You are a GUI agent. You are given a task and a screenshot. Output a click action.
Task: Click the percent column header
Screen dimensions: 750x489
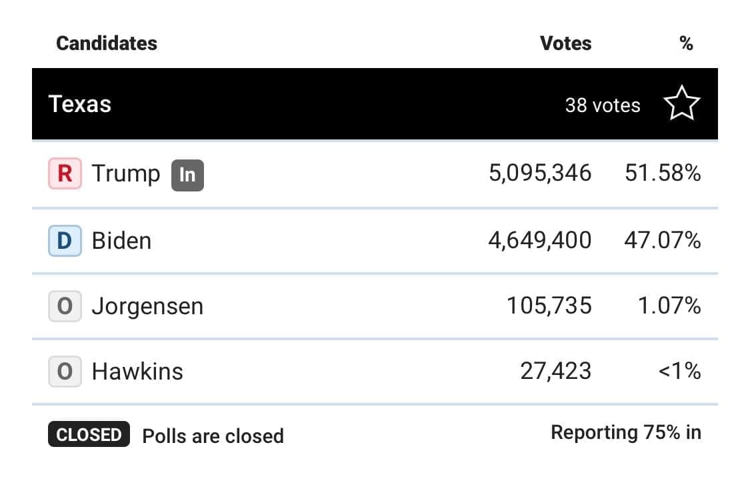pos(687,43)
